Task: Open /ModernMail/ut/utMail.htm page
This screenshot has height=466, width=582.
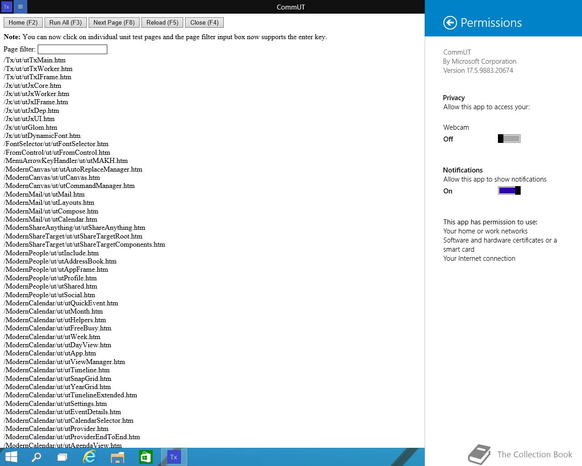Action: click(44, 194)
